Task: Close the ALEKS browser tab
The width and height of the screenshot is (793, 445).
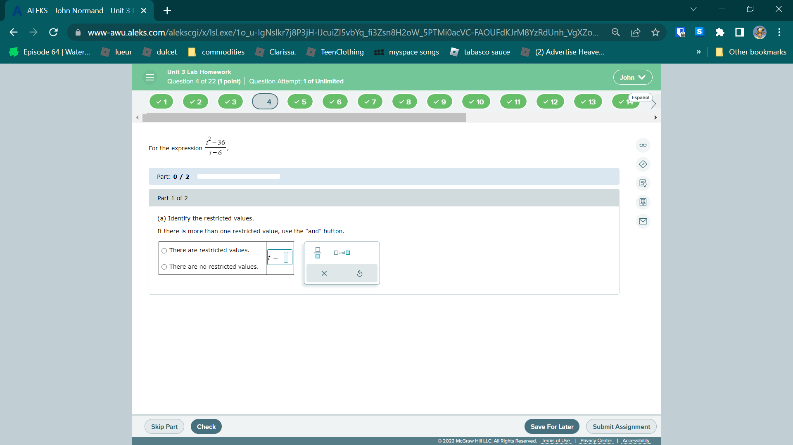Action: click(144, 10)
